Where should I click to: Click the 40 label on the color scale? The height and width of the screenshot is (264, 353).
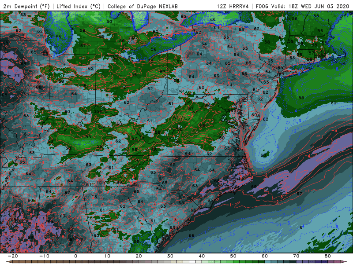[202, 256]
